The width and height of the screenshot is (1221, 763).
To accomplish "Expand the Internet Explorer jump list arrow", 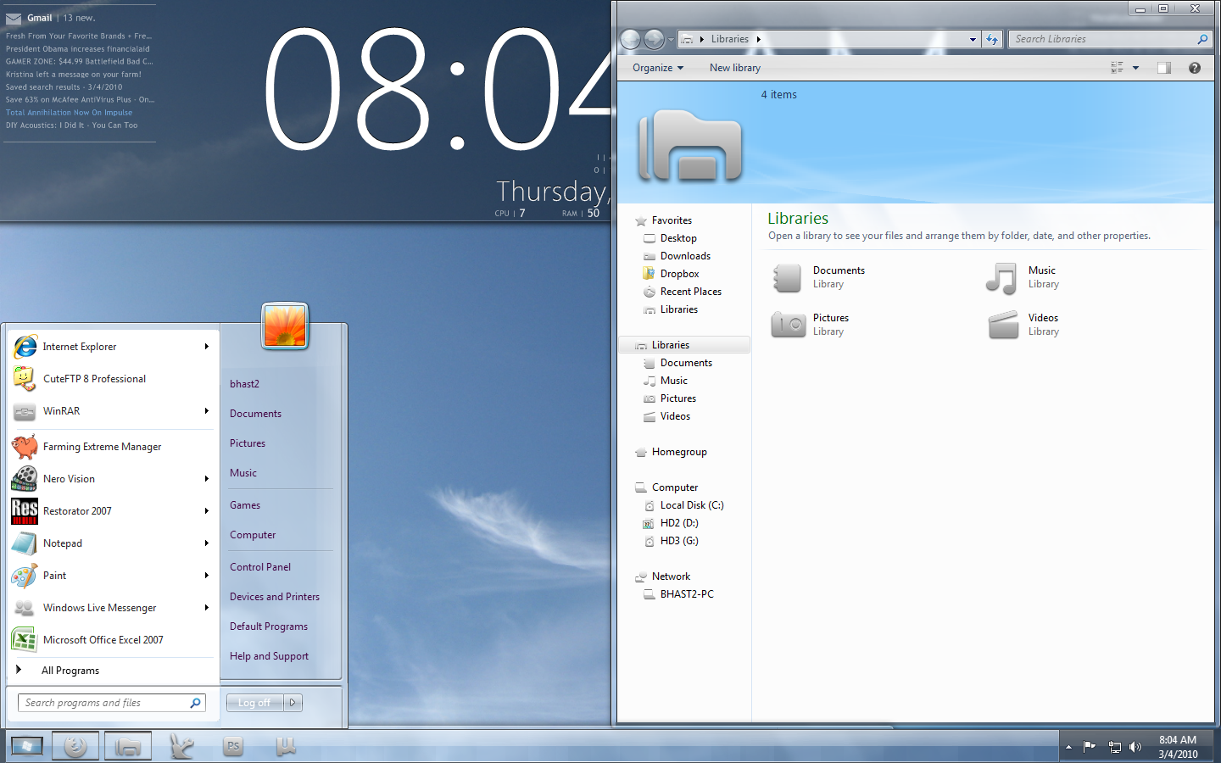I will (x=207, y=347).
